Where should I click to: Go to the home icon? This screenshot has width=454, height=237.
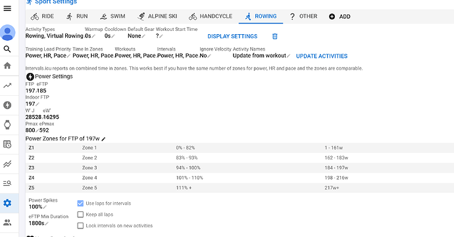click(7, 66)
